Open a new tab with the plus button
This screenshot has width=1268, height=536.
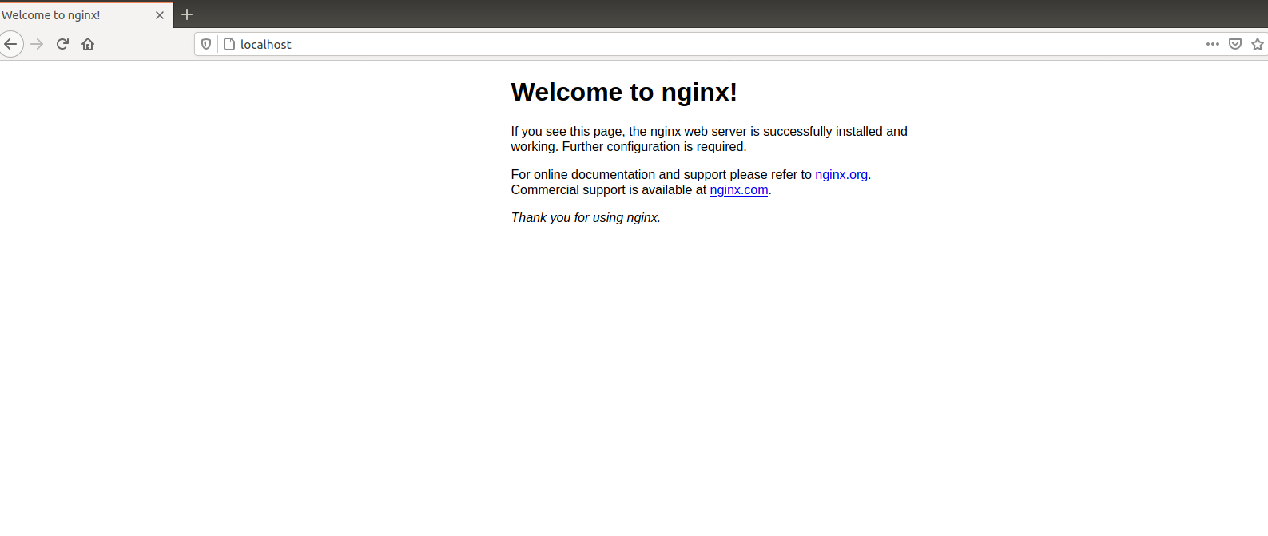[x=187, y=14]
